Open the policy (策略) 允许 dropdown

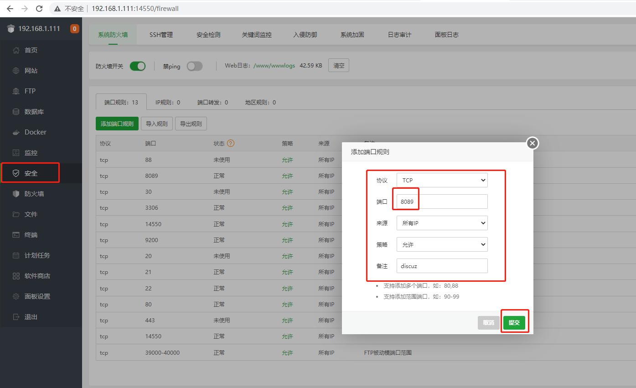[x=442, y=244]
